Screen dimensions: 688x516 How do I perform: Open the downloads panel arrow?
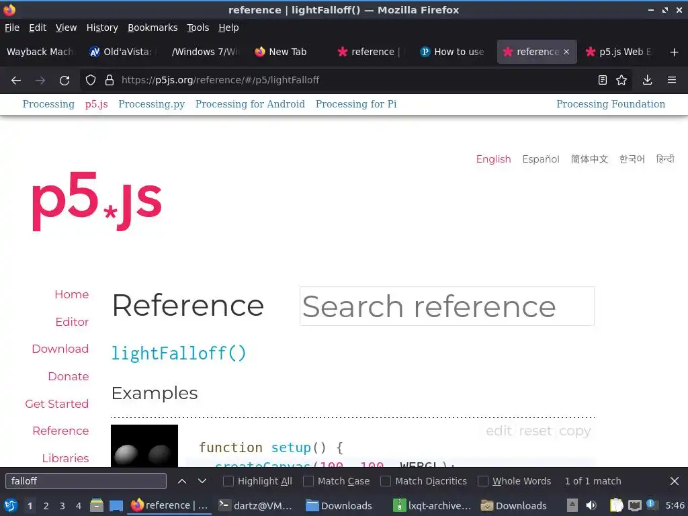point(647,80)
